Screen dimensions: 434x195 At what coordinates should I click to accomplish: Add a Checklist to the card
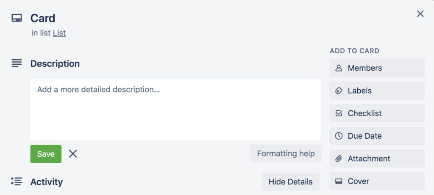377,113
